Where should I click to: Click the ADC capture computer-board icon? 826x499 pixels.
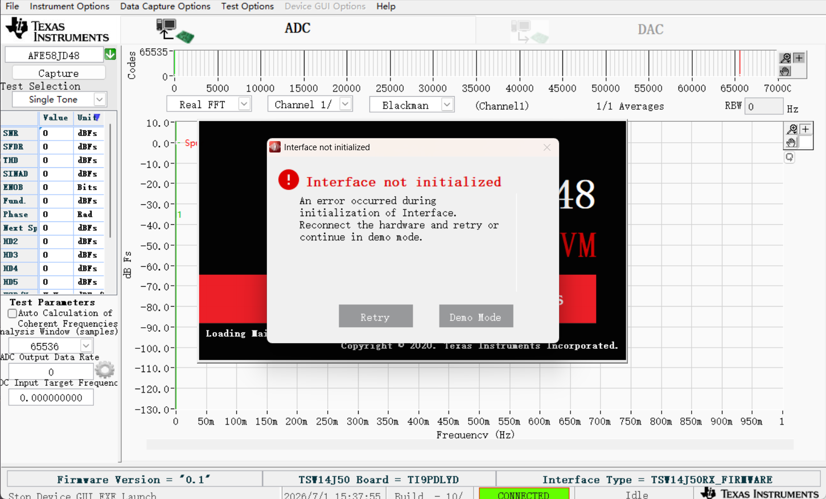pos(175,31)
